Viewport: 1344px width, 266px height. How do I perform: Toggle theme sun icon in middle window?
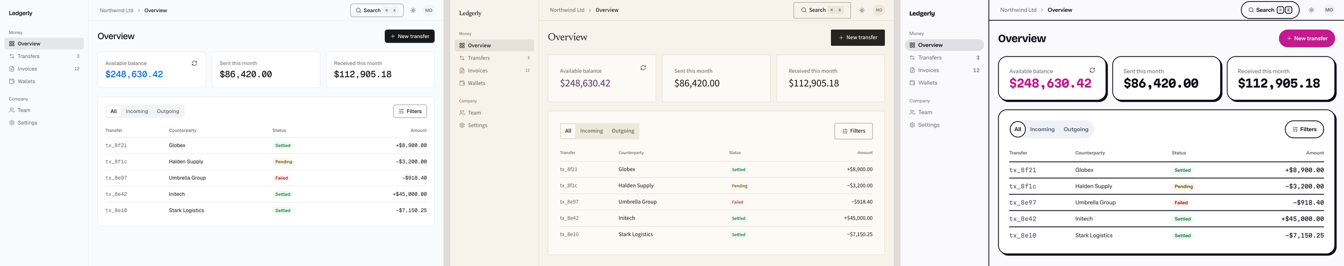(x=862, y=10)
